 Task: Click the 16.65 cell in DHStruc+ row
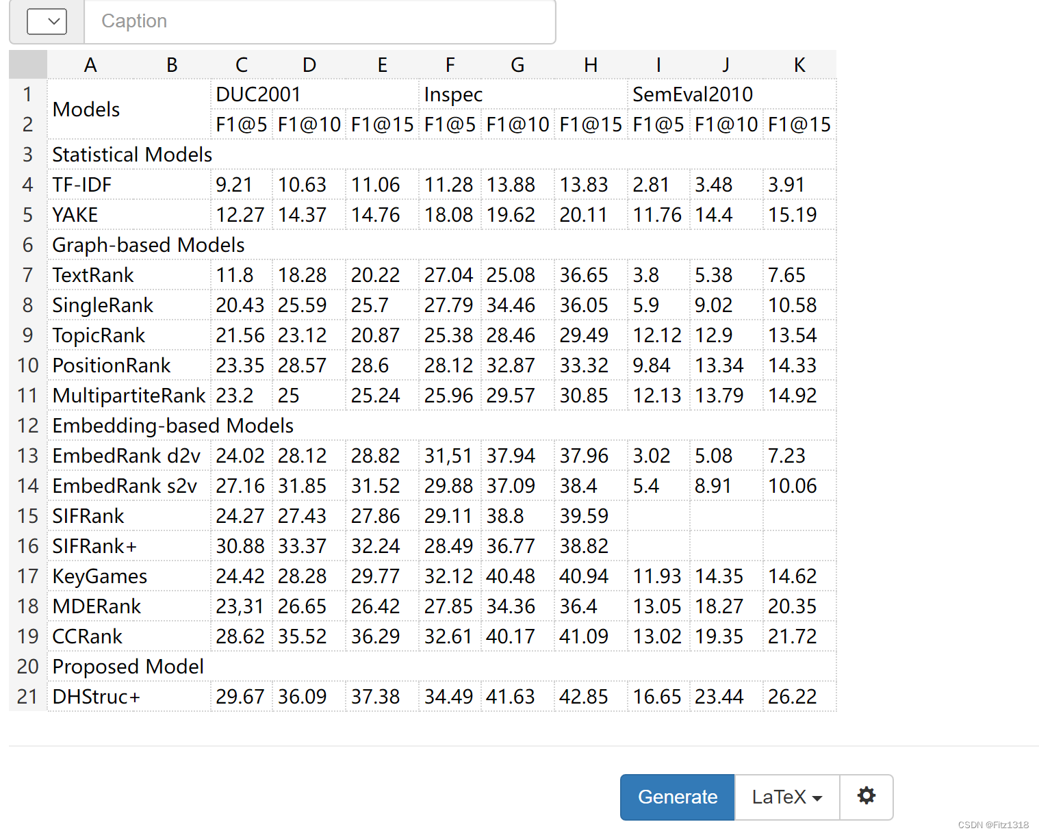click(658, 697)
